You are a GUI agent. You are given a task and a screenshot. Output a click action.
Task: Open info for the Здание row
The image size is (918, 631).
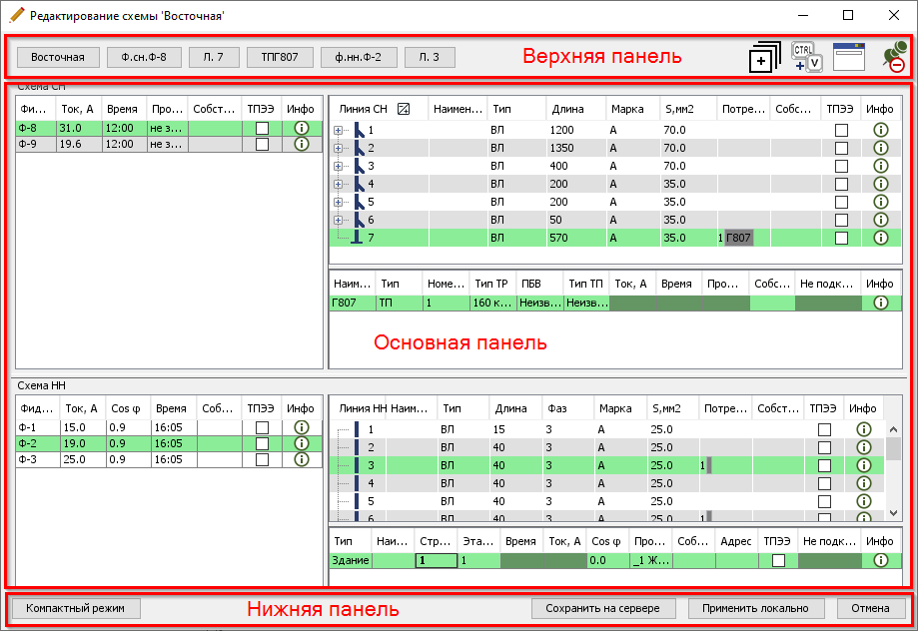click(x=880, y=560)
